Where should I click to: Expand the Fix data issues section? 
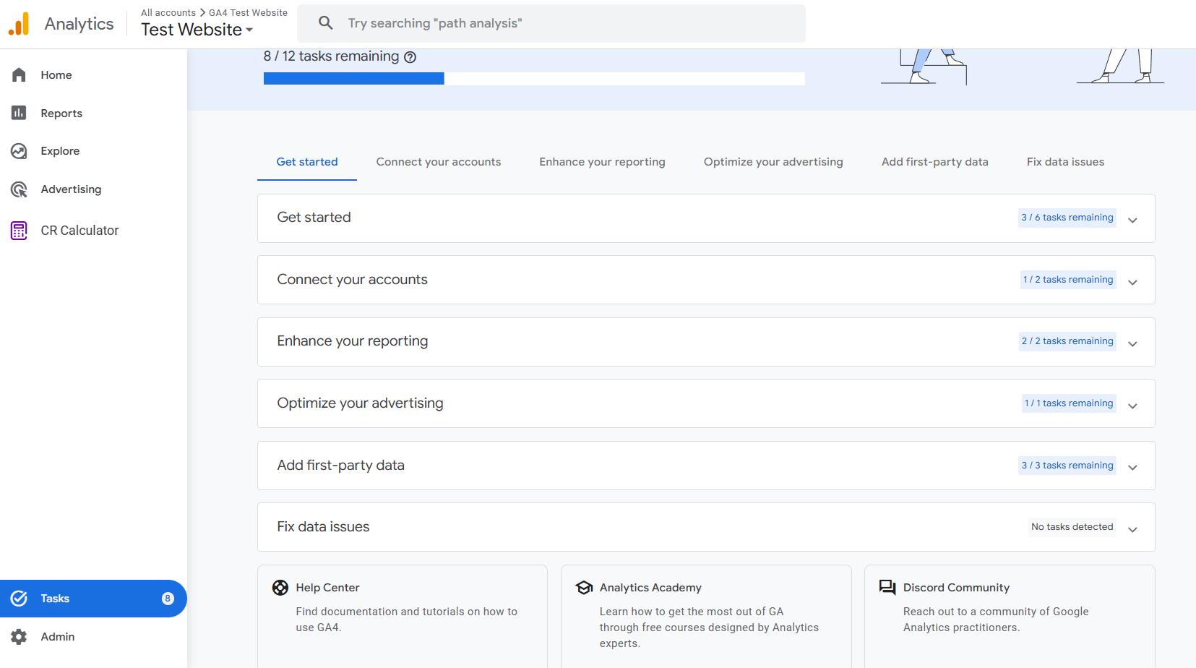point(1132,527)
